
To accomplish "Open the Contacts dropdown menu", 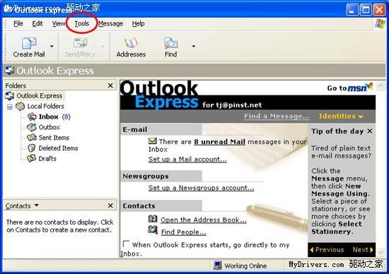I will pos(37,205).
